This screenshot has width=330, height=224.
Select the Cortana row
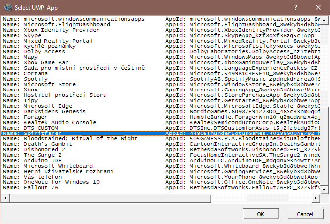tap(161, 74)
